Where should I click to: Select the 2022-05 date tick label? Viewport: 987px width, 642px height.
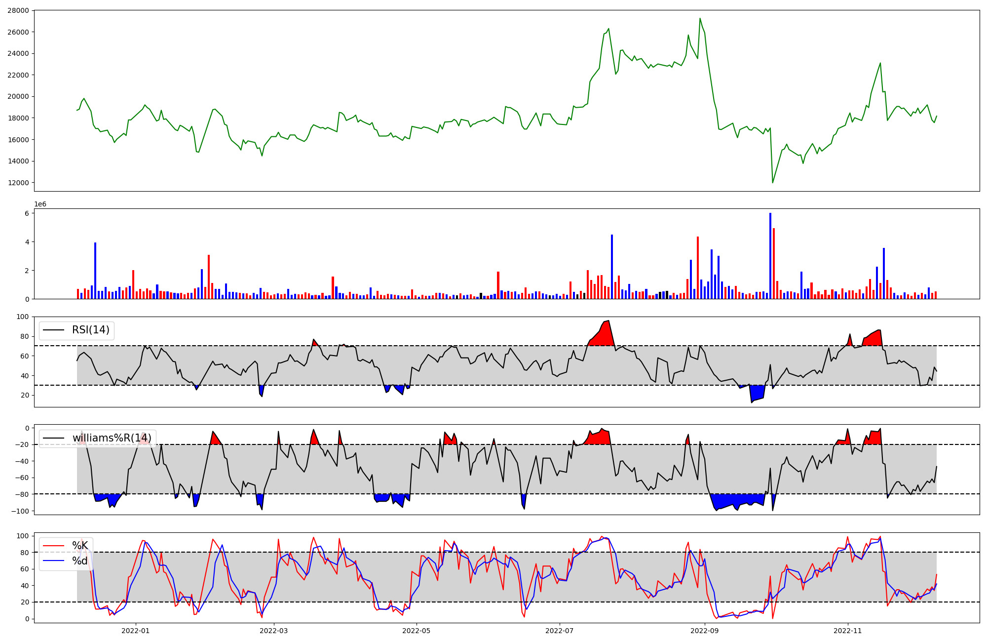[417, 631]
